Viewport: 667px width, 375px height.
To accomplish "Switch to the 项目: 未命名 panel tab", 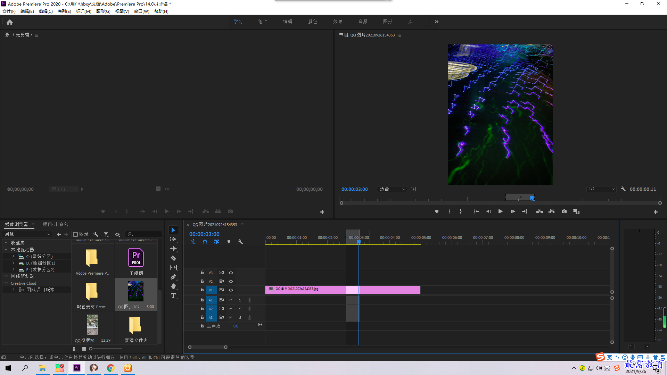I will coord(56,224).
